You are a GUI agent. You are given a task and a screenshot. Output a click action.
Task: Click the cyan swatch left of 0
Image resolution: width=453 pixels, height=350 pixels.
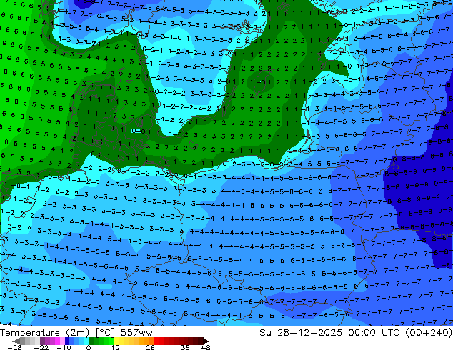point(86,341)
